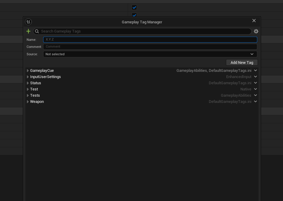The height and width of the screenshot is (201, 283).
Task: Toggle the topmost checkbox in background panel
Action: 134,7
